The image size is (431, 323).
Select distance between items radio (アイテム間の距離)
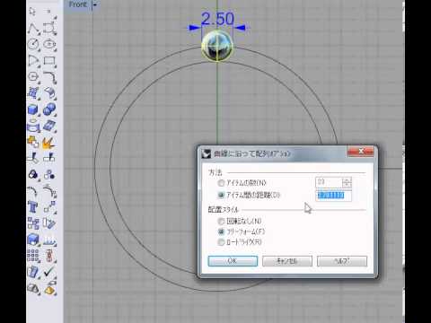click(221, 196)
